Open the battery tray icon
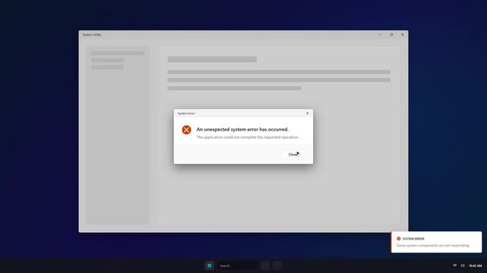487x273 pixels. (x=463, y=265)
